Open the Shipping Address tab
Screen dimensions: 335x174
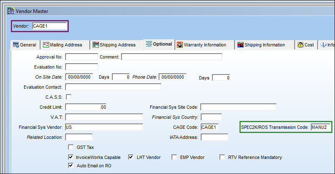[x=116, y=45]
